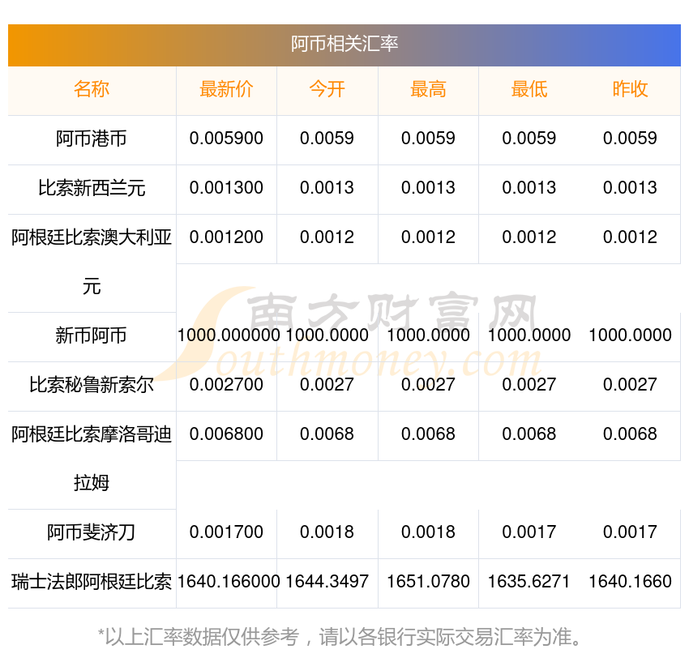This screenshot has width=689, height=662.
Task: Select 阿币港币 value under 最高
Action: click(x=428, y=139)
